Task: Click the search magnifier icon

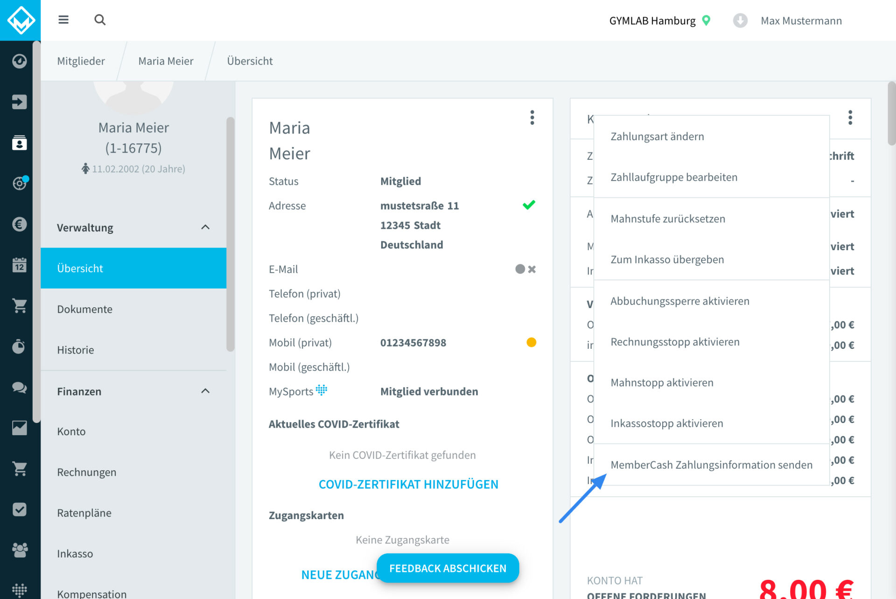Action: pyautogui.click(x=100, y=20)
